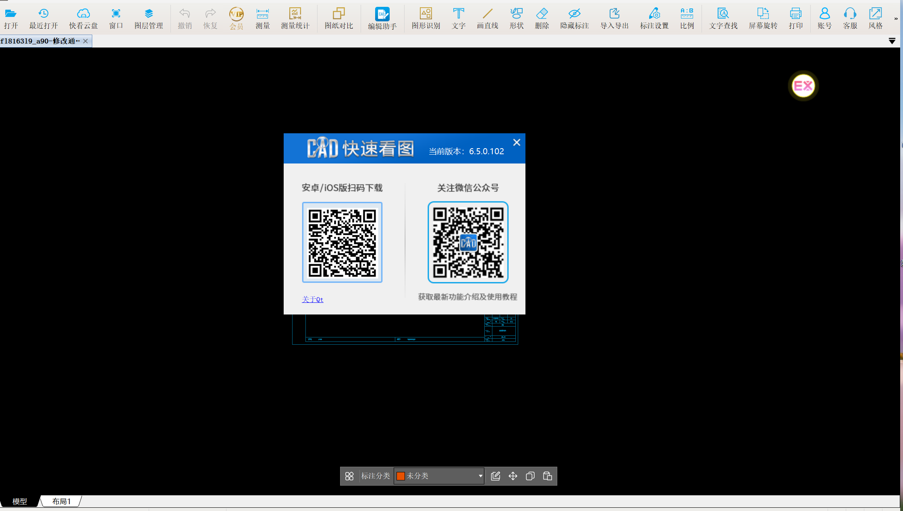Open Drawing Compare (图纸对比) tool

coord(338,19)
